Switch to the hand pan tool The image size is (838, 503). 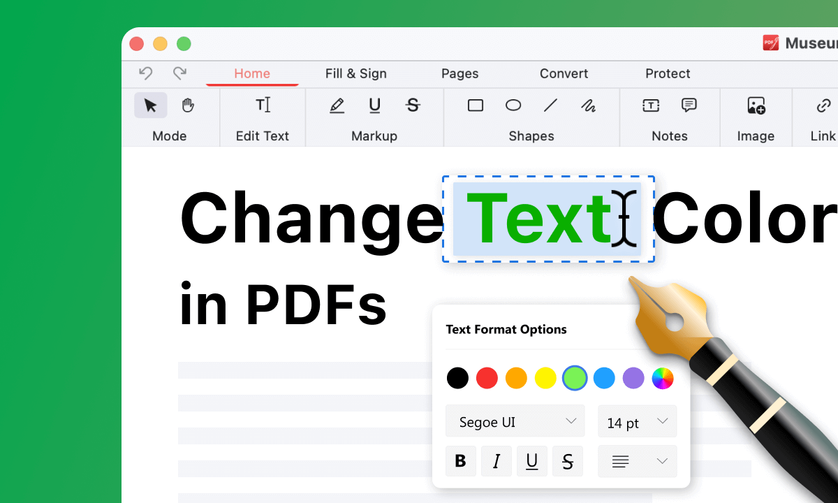click(188, 105)
